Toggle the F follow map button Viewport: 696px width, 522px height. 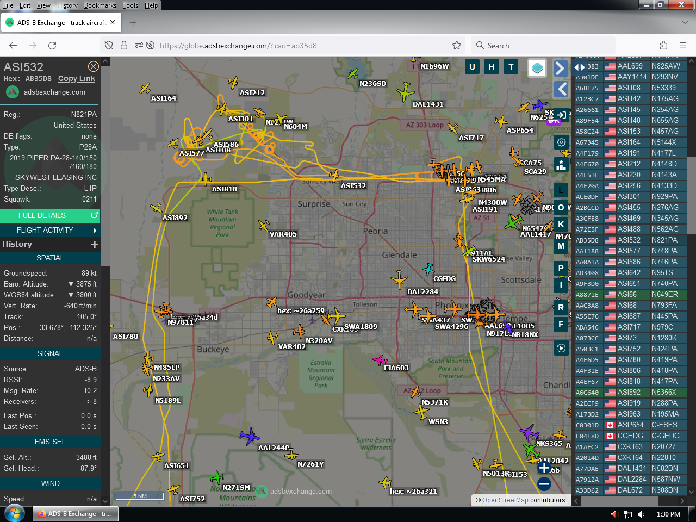(561, 324)
